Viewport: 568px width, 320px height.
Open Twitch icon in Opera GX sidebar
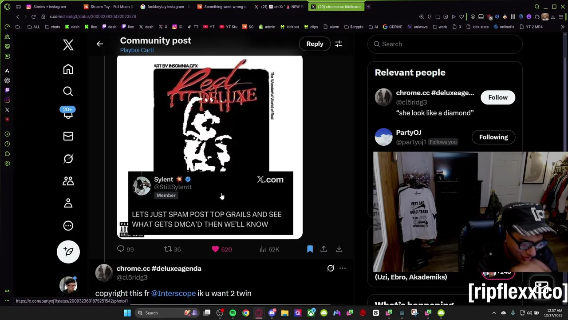(7, 90)
